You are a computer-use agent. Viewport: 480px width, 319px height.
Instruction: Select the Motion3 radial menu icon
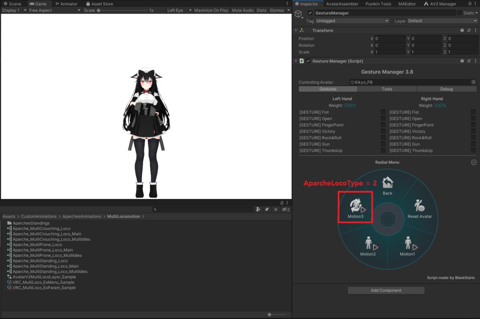pos(355,206)
